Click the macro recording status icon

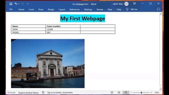coord(43,93)
